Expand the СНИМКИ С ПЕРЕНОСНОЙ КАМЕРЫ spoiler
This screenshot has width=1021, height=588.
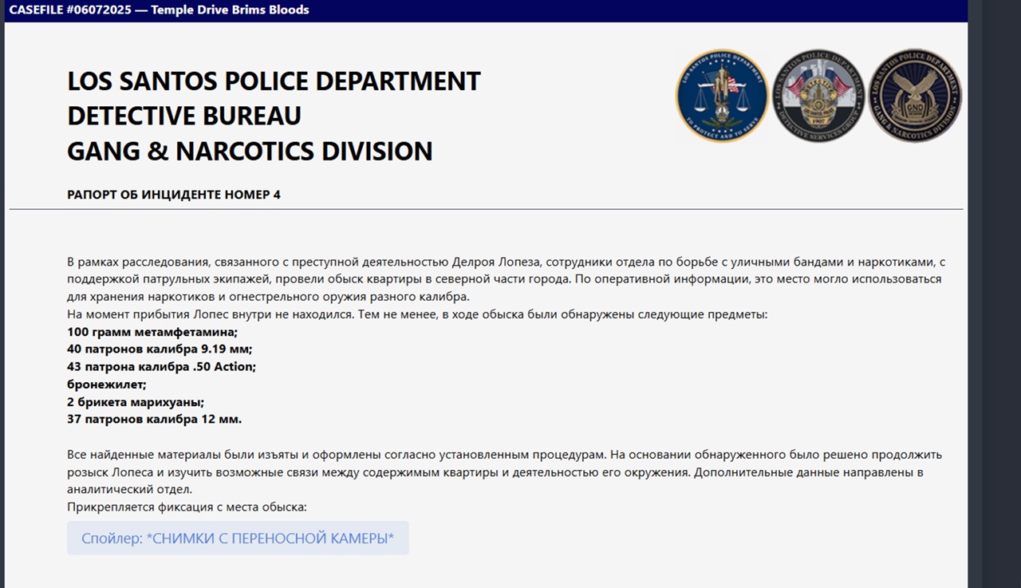click(x=238, y=538)
